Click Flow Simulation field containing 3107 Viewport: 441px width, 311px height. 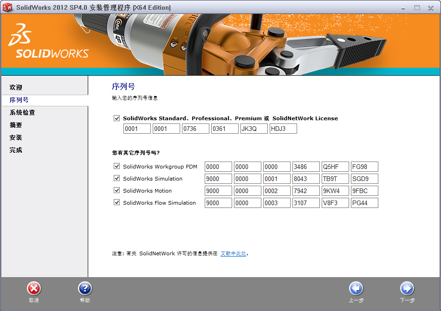(306, 203)
